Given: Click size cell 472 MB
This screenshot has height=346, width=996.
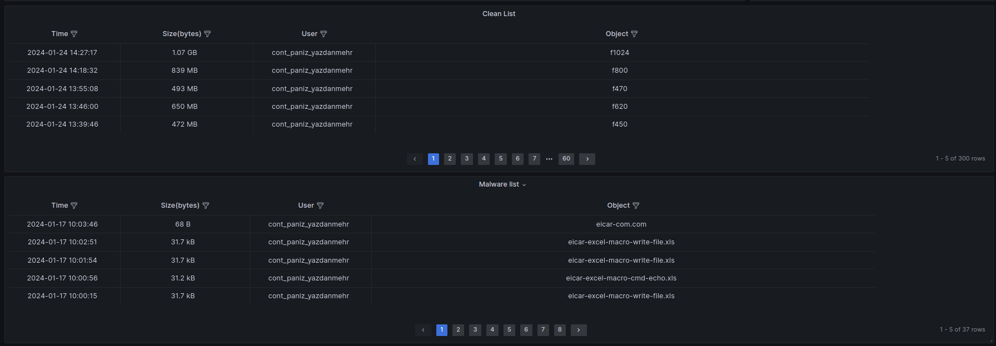Looking at the screenshot, I should tap(185, 124).
